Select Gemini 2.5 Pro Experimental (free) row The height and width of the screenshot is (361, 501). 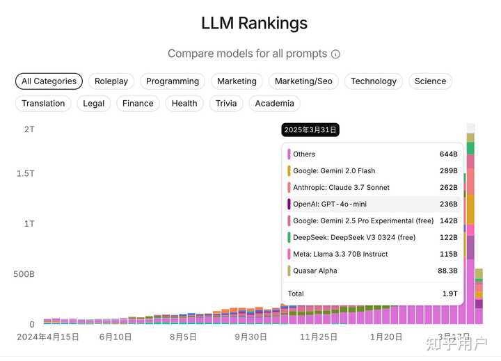click(372, 220)
